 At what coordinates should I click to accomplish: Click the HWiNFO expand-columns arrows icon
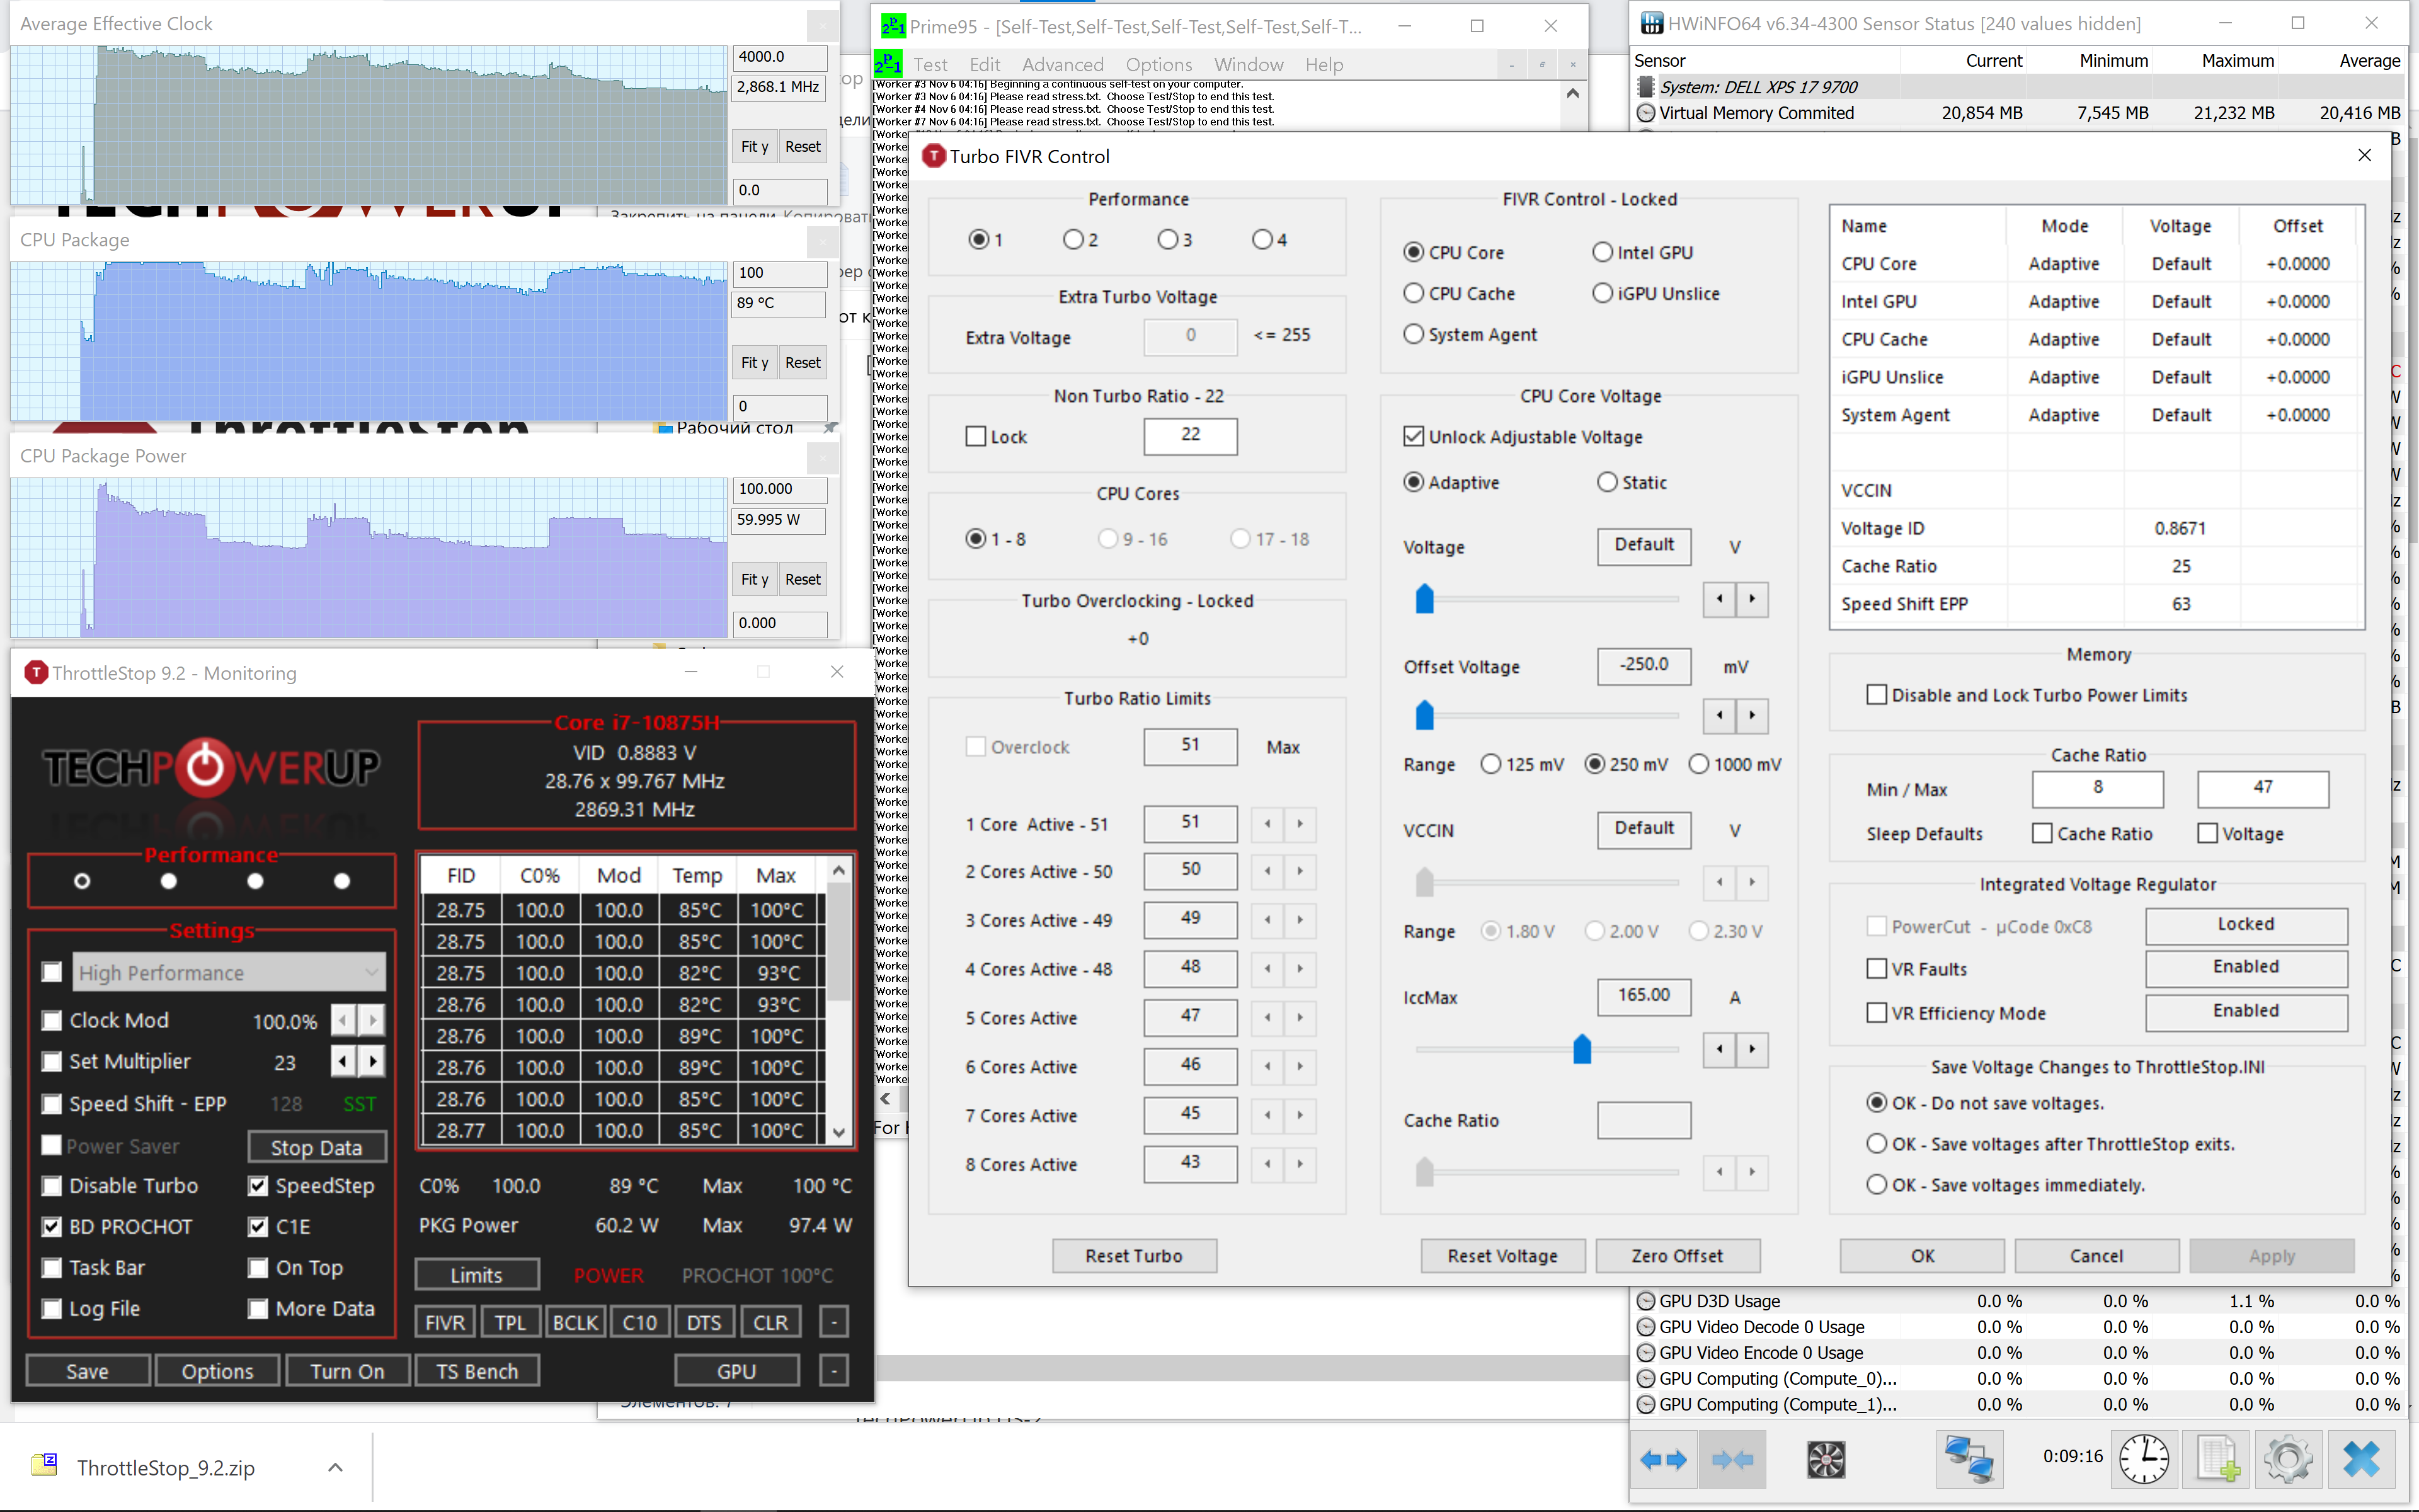click(1662, 1460)
